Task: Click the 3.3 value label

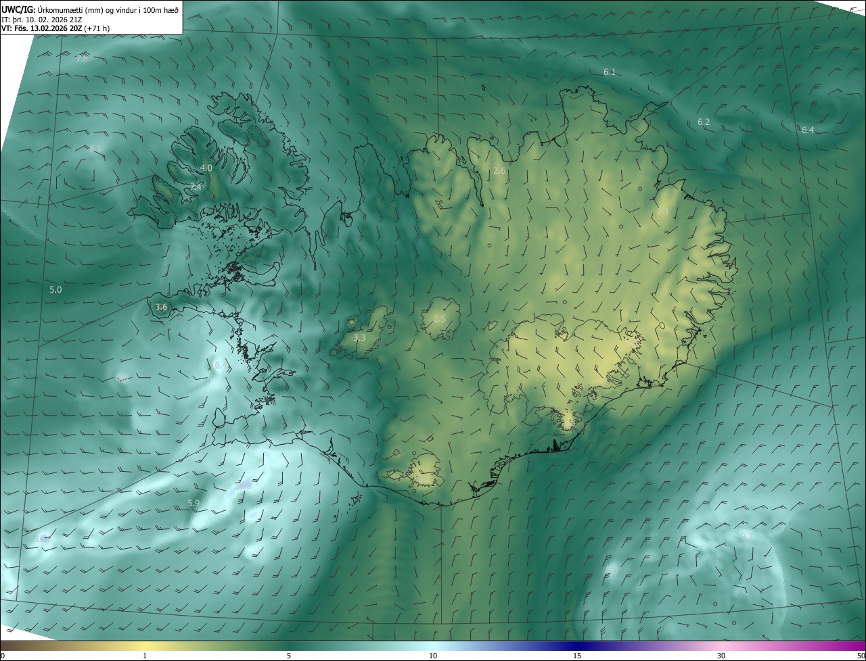Action: 359,337
